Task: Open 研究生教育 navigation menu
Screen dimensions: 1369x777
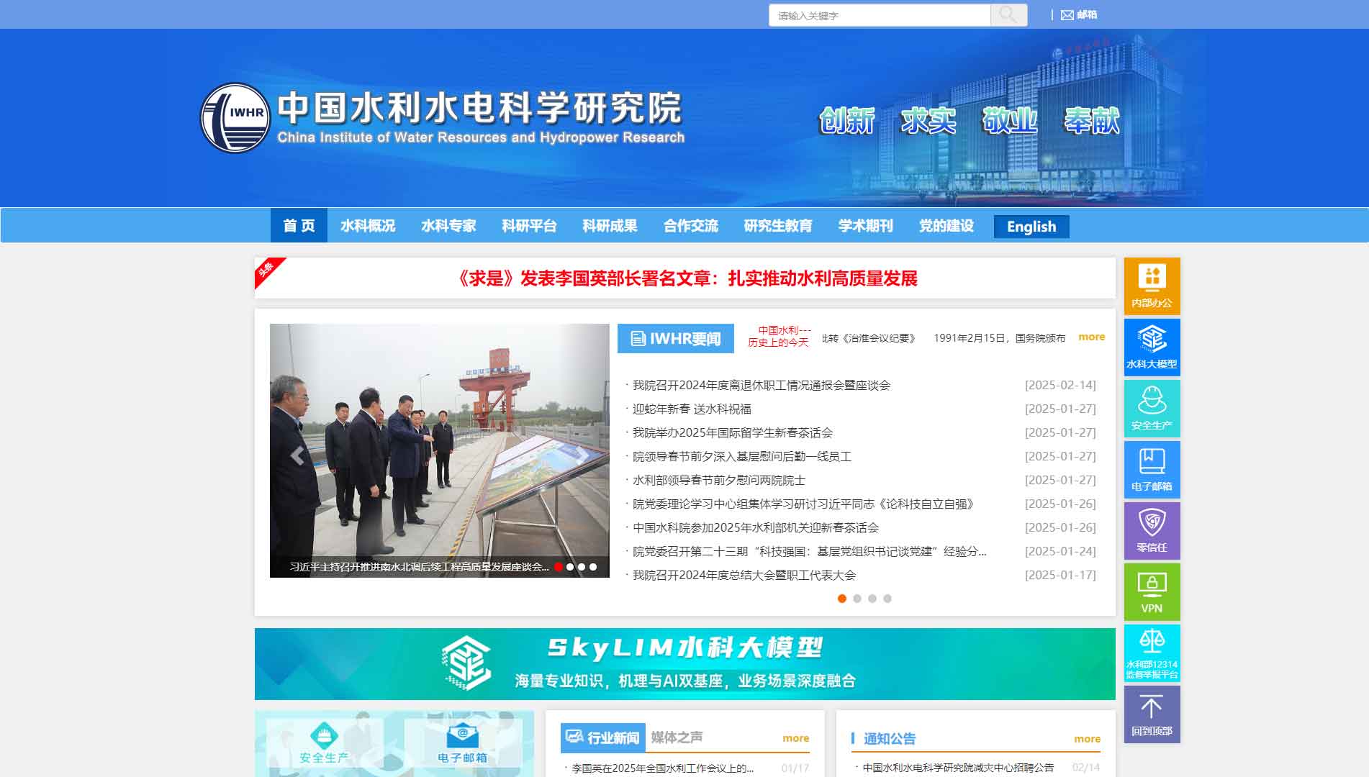Action: (x=778, y=226)
